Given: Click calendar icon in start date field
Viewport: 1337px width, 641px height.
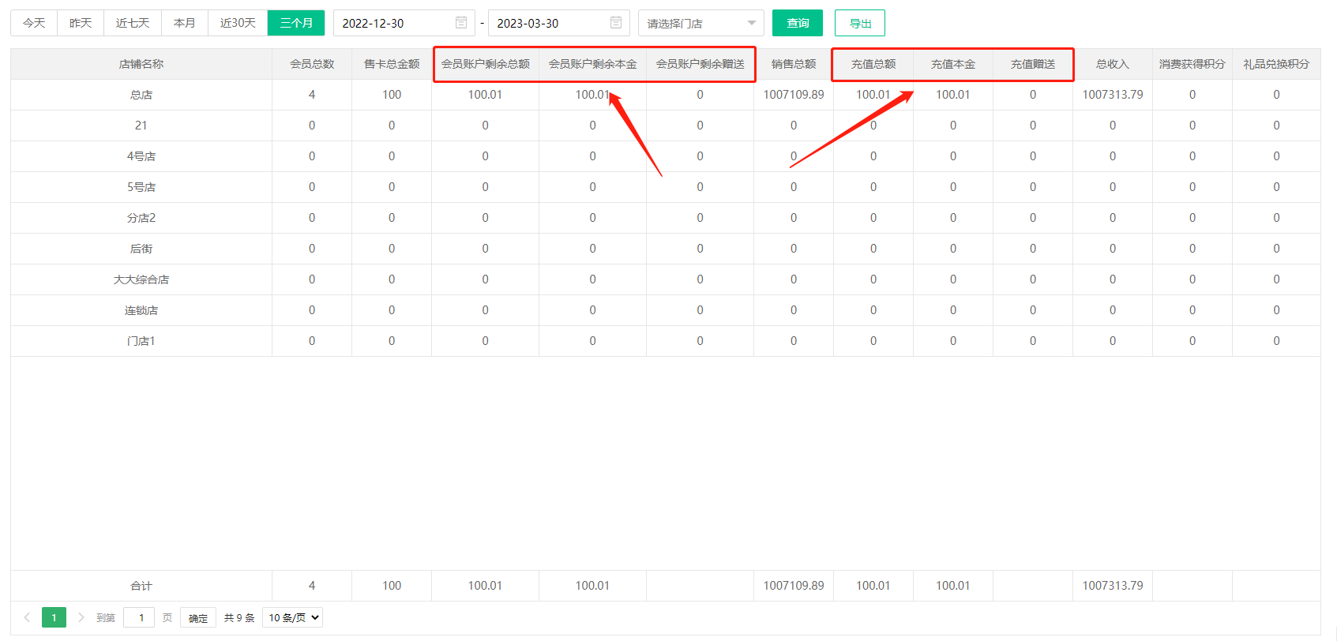Looking at the screenshot, I should [x=461, y=23].
